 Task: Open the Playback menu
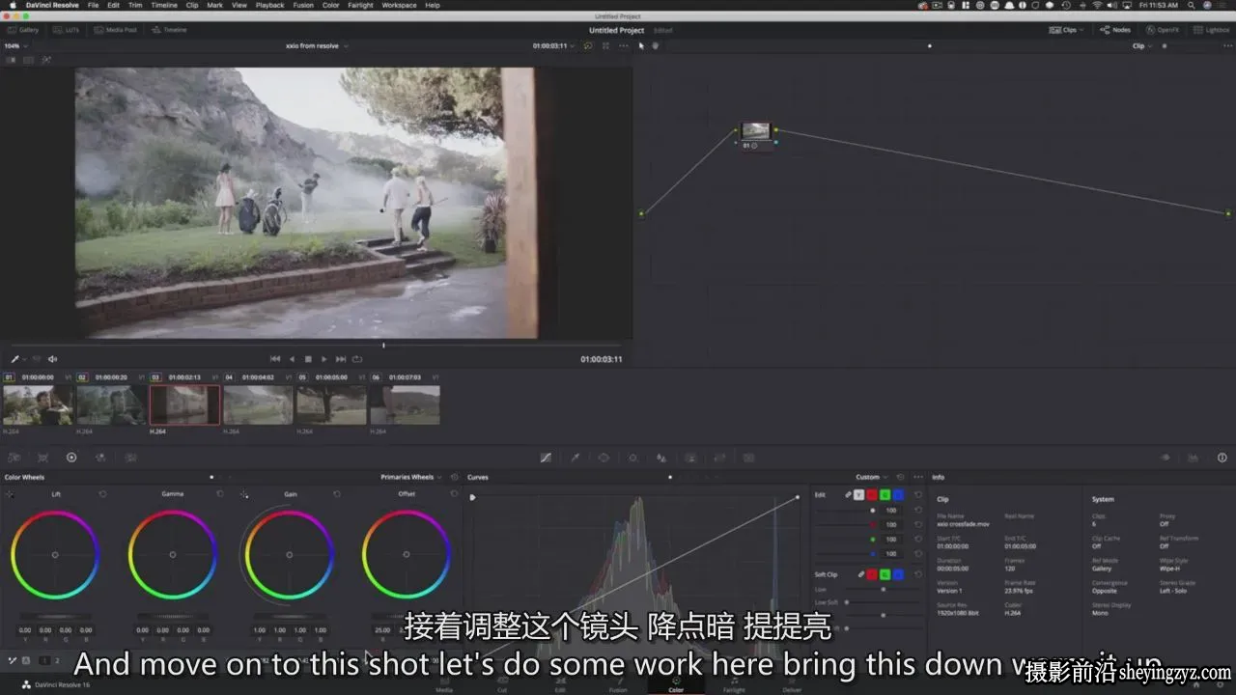click(270, 5)
